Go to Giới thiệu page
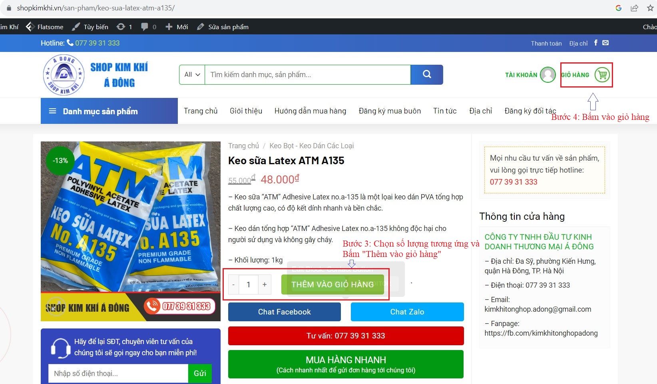 [246, 111]
